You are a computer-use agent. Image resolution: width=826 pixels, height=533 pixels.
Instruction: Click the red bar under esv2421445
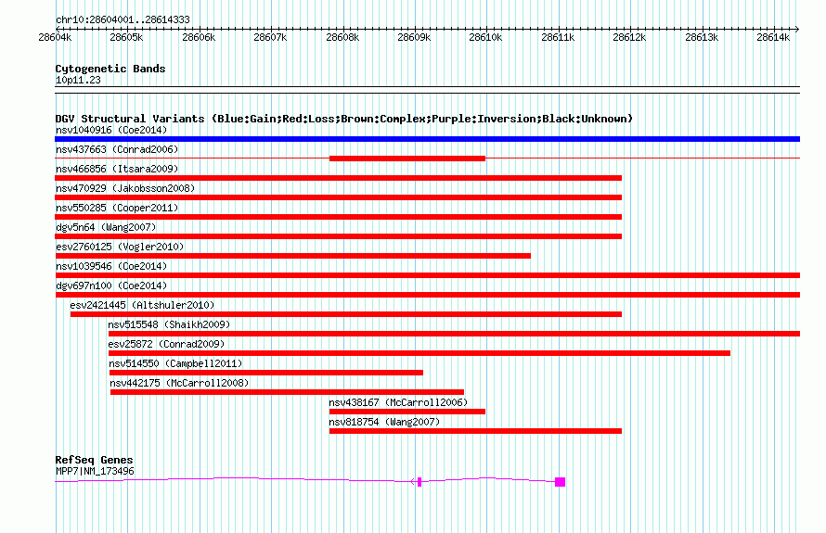[x=346, y=314]
